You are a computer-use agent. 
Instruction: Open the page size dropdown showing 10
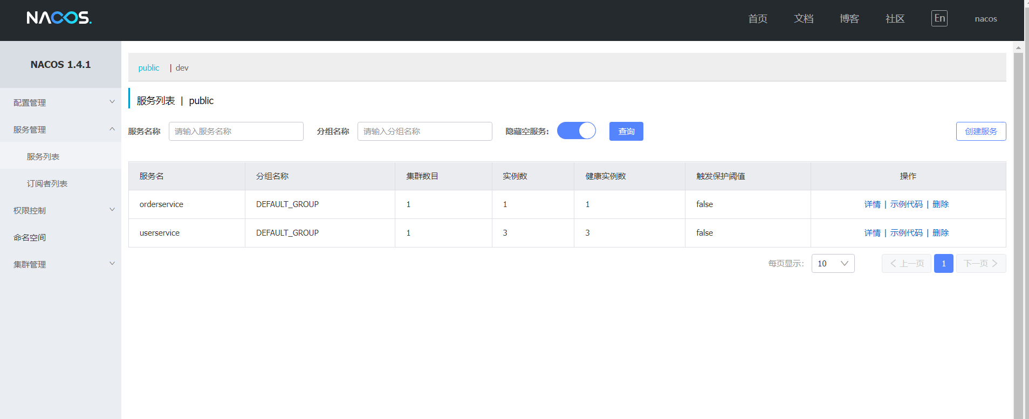pyautogui.click(x=833, y=263)
